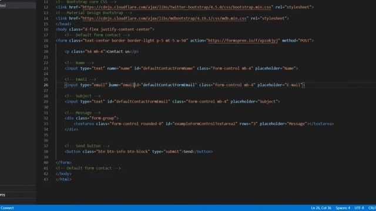Viewport: 376px width, 211px height.
Task: Click the Connect item in status bar
Action: pyautogui.click(x=7, y=208)
